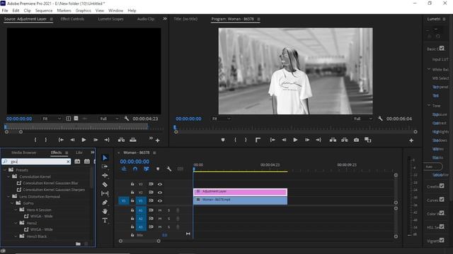Open Program monitor button editor plus
This screenshot has width=453, height=254.
[411, 140]
